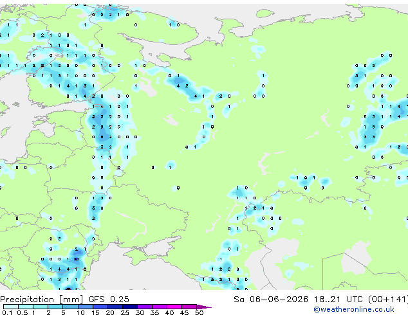Viewport: 408px width, 315px height.
Task: Click the over-50 arrow tip of the legend
Action: coord(204,307)
